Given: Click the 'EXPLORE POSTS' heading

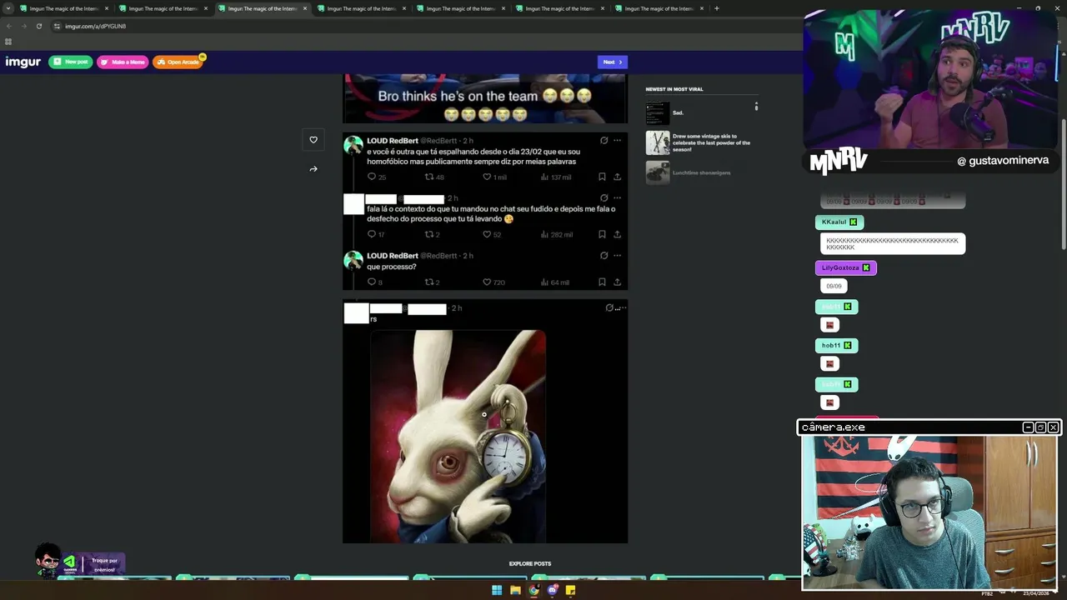Looking at the screenshot, I should point(530,564).
